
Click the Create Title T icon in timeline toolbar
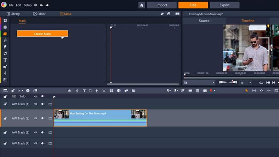(84, 91)
